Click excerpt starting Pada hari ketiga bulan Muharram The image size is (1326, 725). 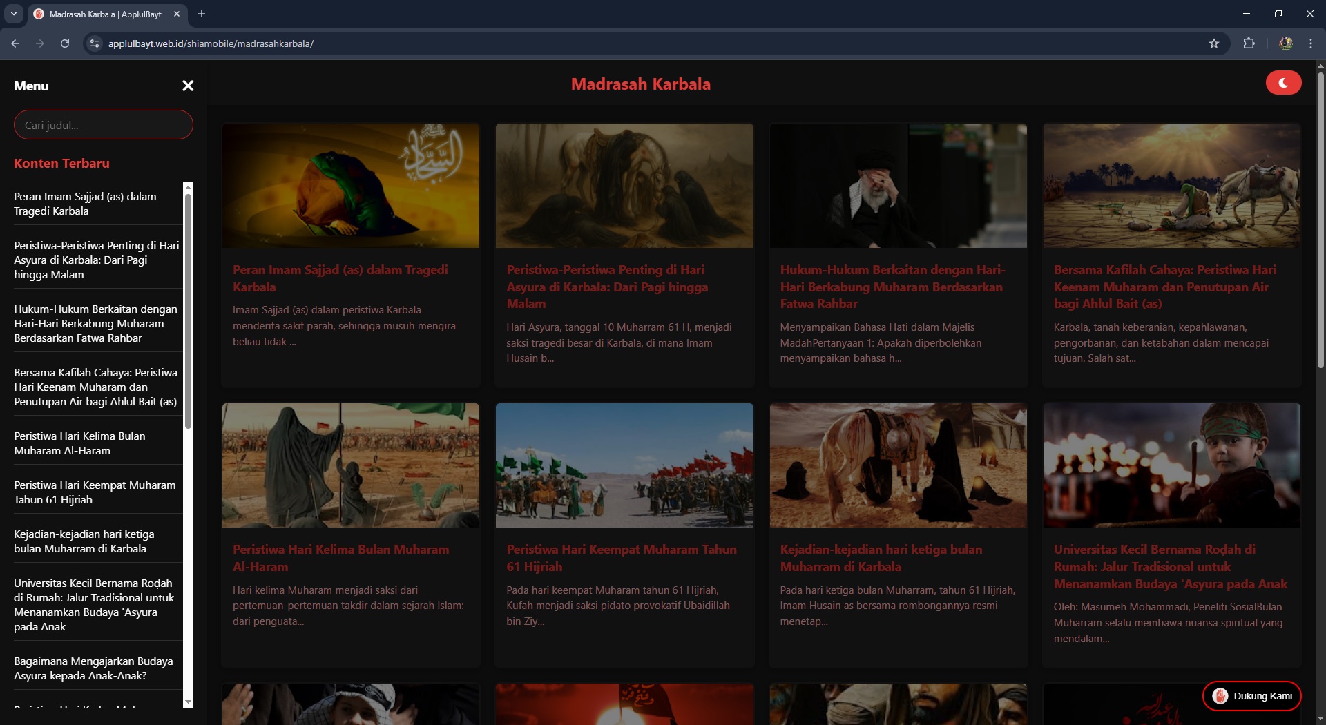pyautogui.click(x=897, y=606)
